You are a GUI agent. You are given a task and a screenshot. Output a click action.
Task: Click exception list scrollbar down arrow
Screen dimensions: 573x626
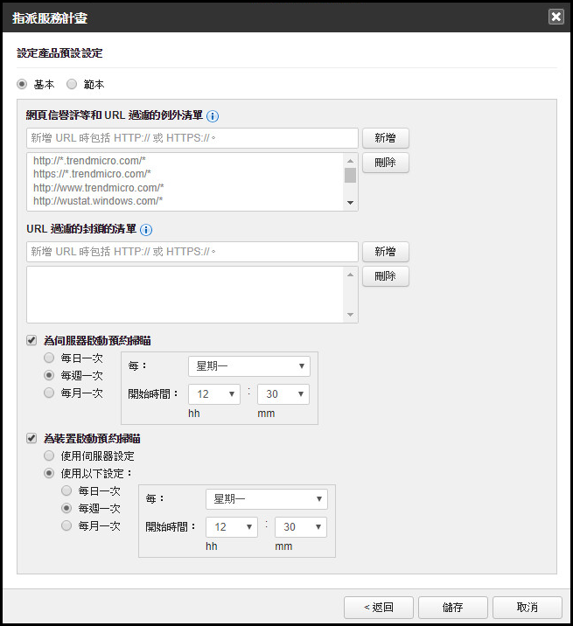351,204
